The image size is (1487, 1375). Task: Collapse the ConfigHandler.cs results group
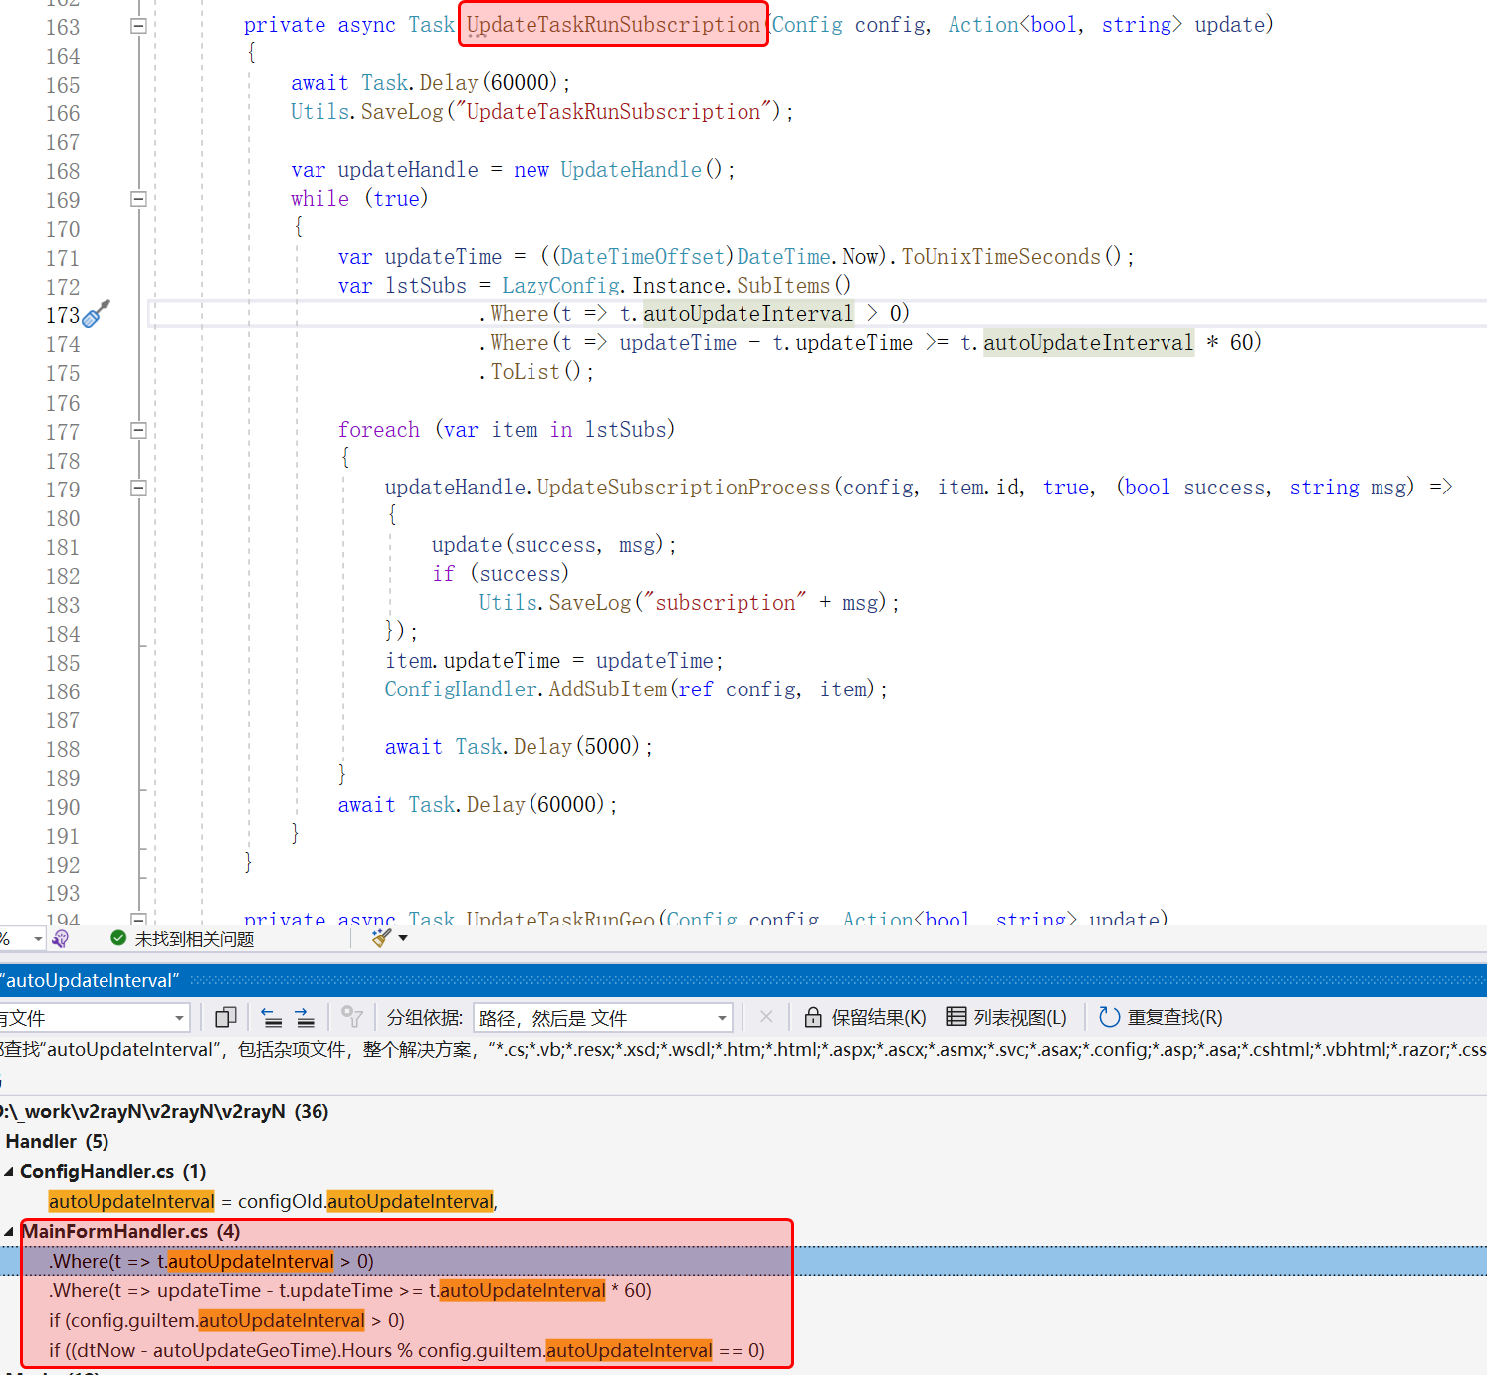(x=9, y=1172)
